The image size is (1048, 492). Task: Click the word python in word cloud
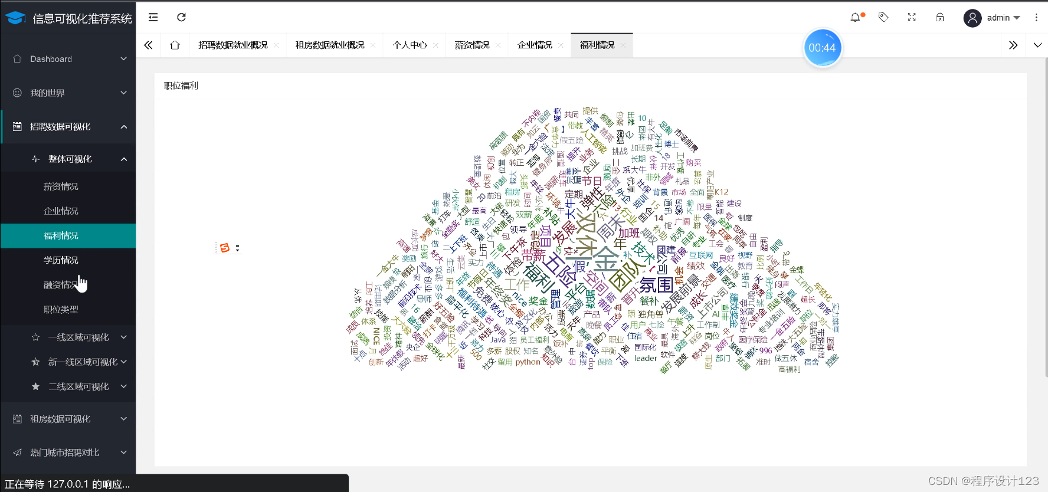coord(528,362)
